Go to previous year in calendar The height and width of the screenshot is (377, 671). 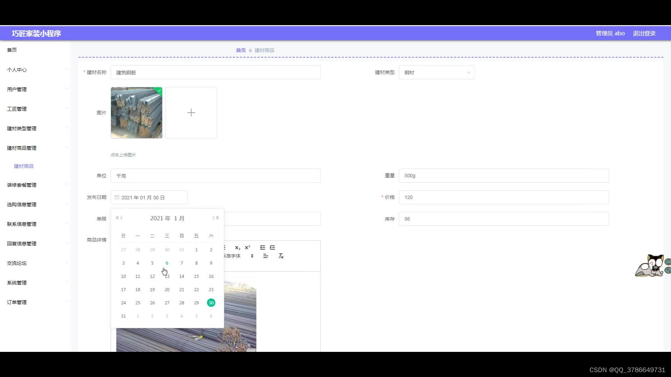pyautogui.click(x=117, y=218)
